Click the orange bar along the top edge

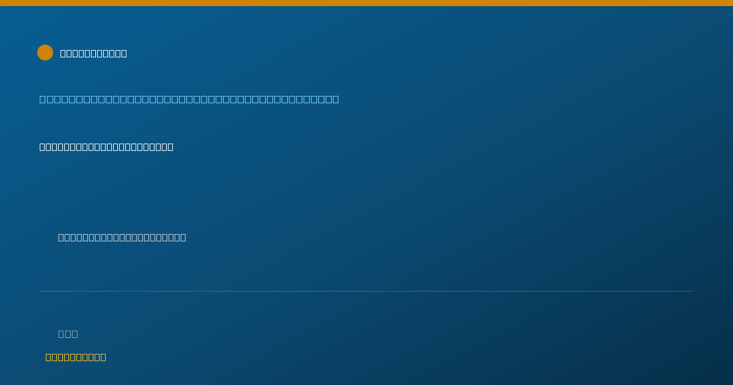click(366, 3)
